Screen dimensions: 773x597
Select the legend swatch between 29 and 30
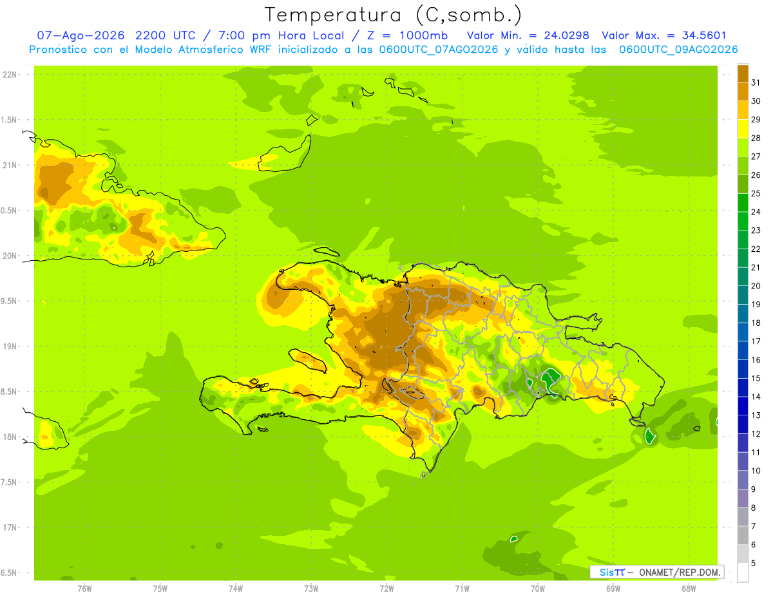point(743,110)
